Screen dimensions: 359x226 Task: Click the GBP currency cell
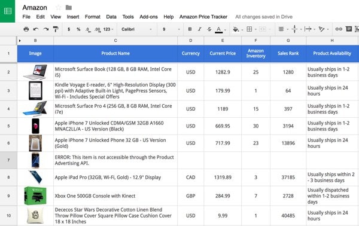click(x=190, y=196)
